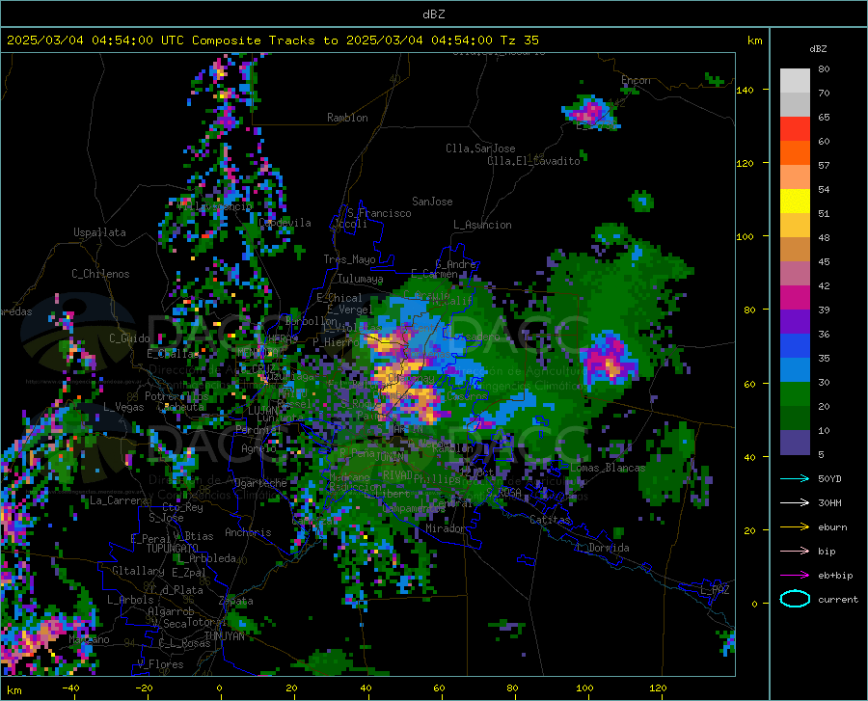Click the Clla.El_Cavadito place label

point(533,161)
